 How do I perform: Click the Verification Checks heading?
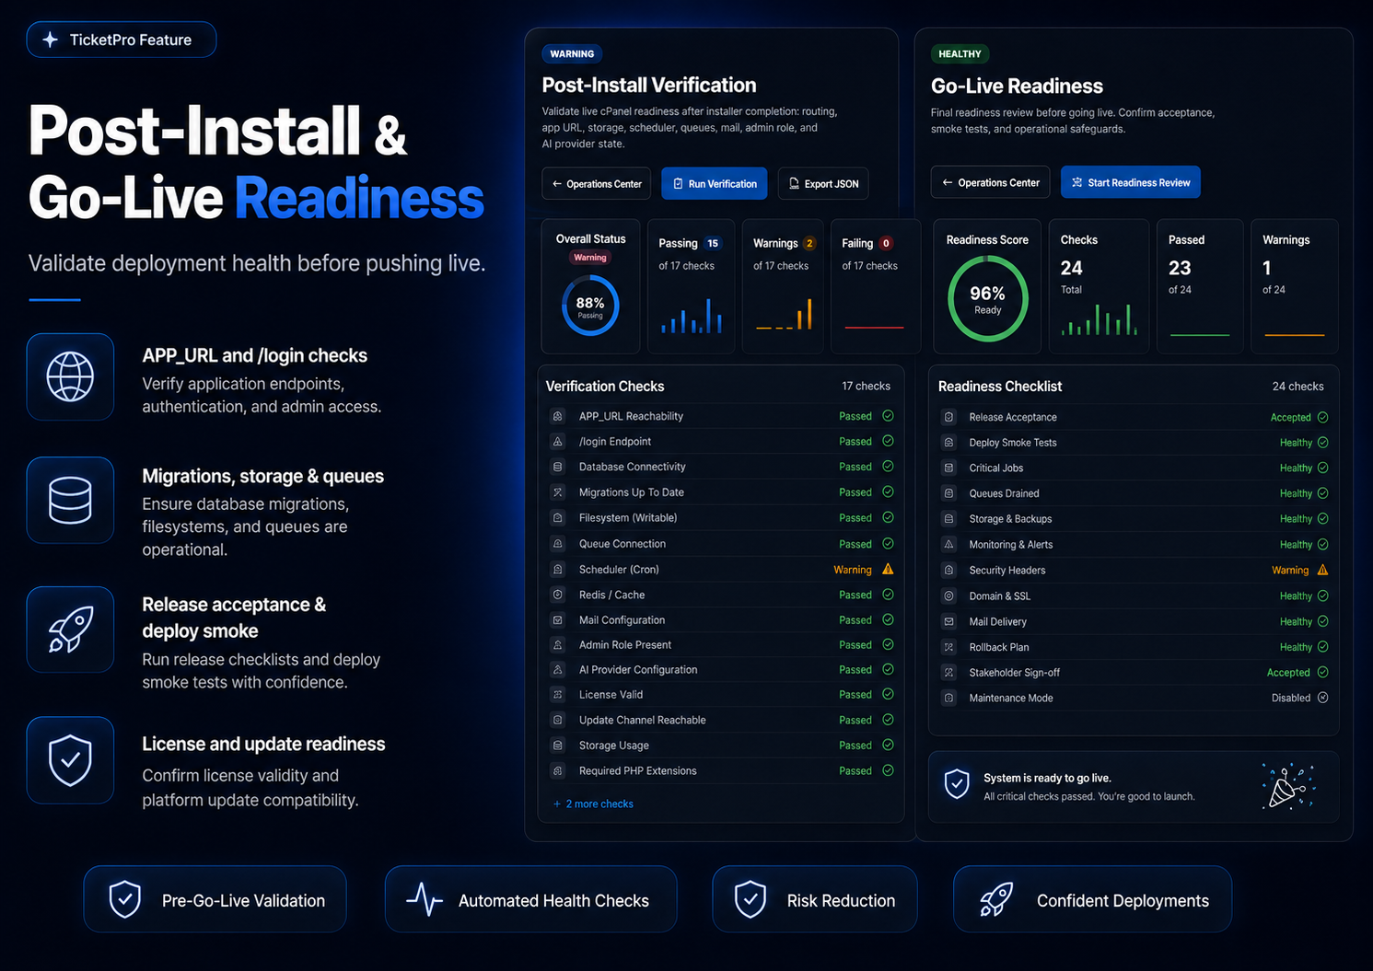point(605,387)
